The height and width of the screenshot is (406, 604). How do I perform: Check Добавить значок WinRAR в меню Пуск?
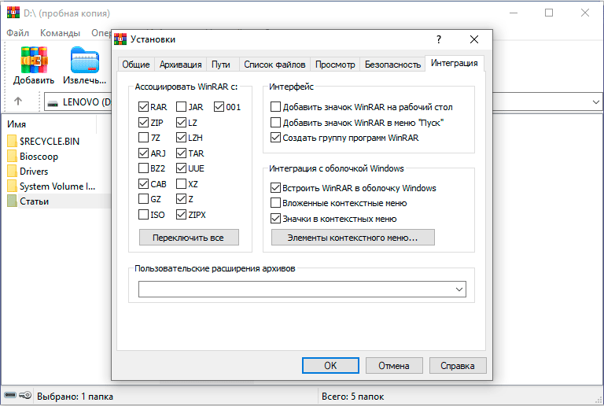click(x=275, y=123)
